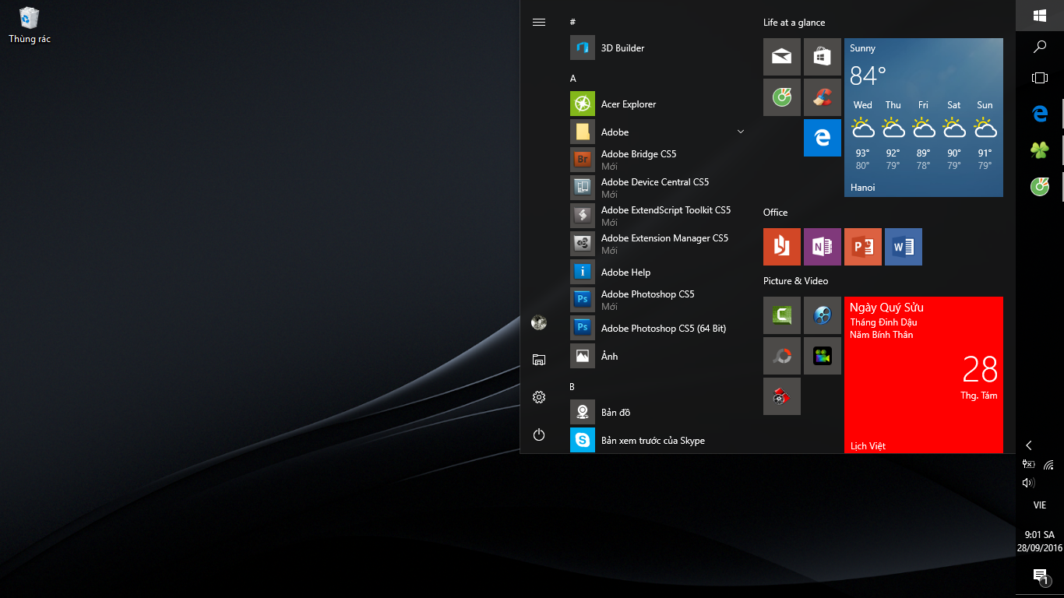Launch the OneNote tile
The width and height of the screenshot is (1064, 598).
823,247
